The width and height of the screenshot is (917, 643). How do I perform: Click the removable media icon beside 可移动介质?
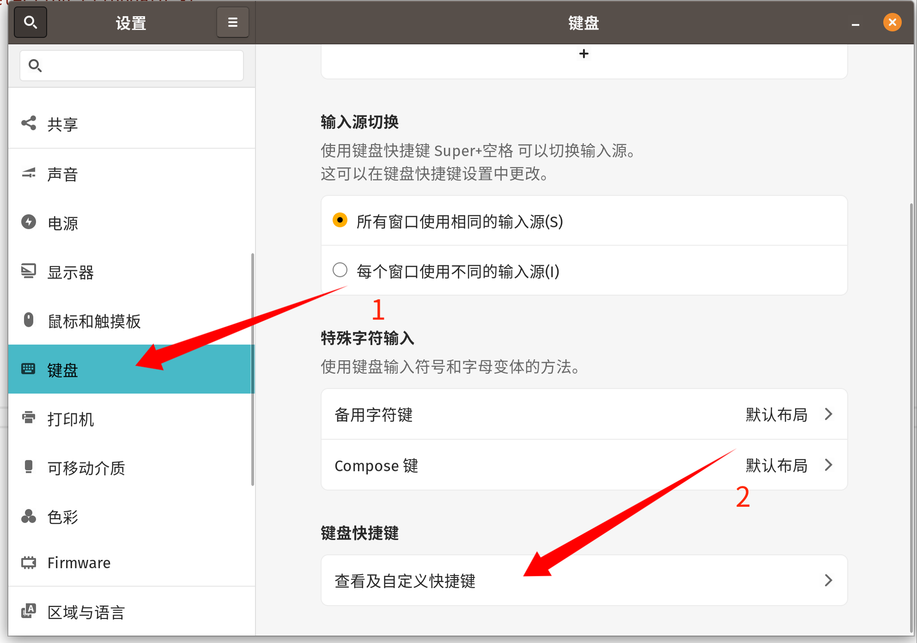(29, 467)
